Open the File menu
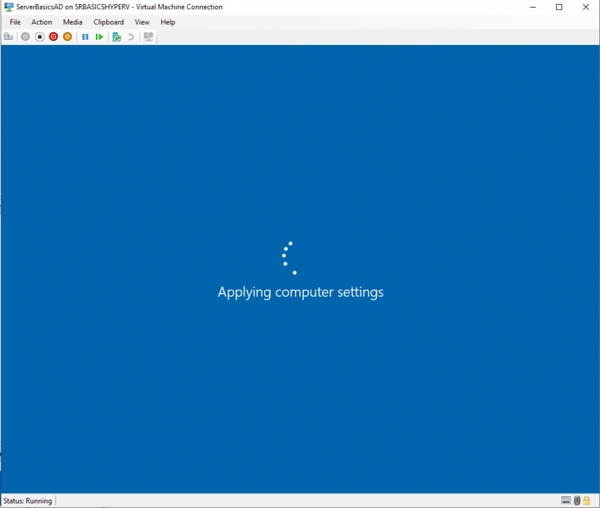 click(14, 22)
